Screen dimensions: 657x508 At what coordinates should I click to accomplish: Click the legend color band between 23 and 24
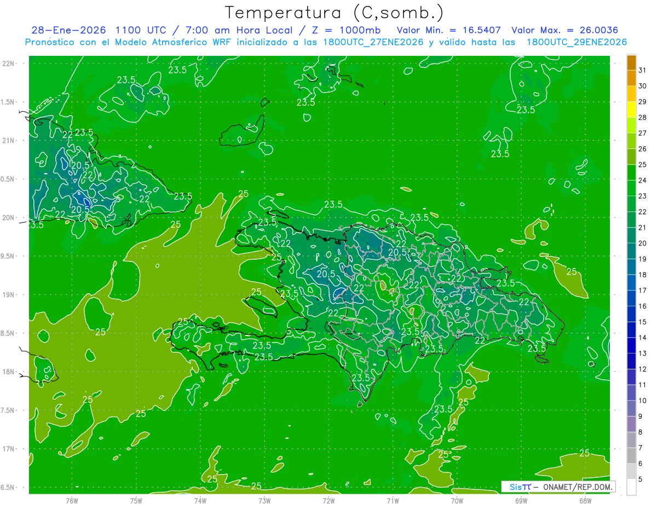pos(631,189)
